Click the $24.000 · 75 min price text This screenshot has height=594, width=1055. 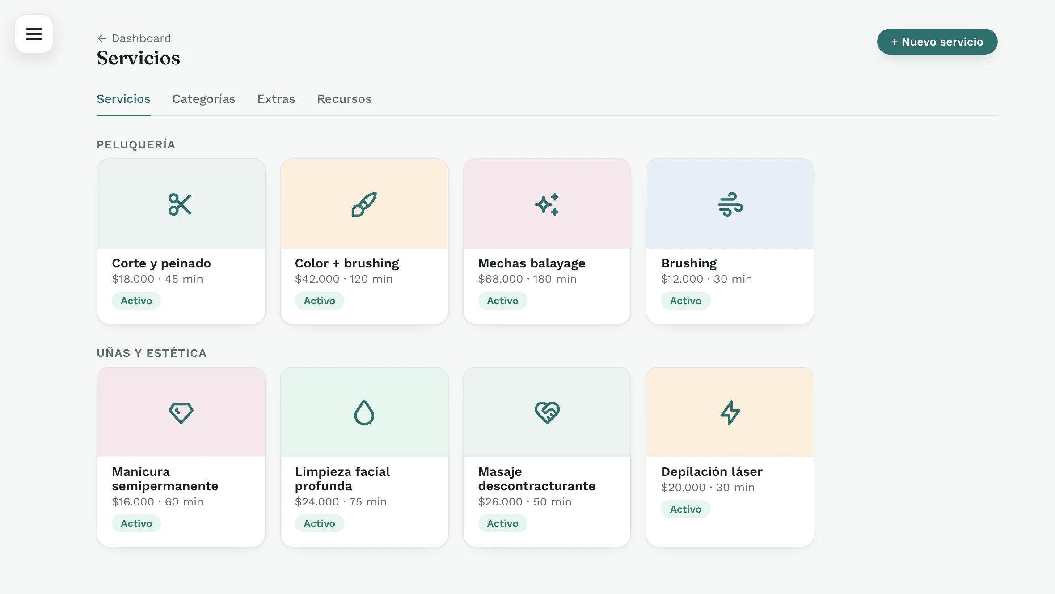point(341,502)
